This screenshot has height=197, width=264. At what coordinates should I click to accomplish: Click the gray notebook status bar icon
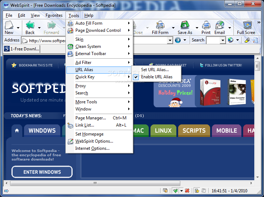click(204, 191)
